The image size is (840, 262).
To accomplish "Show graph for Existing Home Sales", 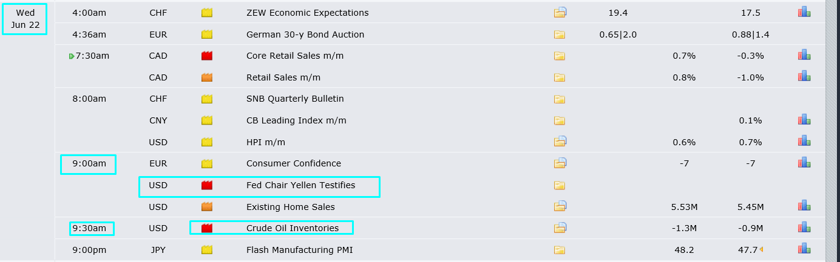I will (x=804, y=207).
